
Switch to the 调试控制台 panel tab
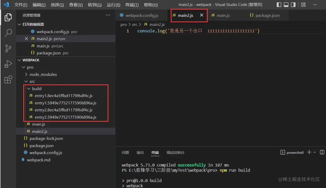pyautogui.click(x=175, y=153)
